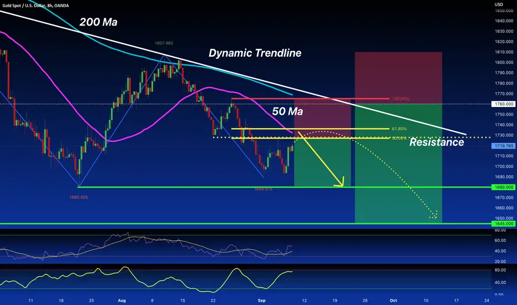Click the 1780.000 price axis value
The height and width of the screenshot is (305, 517).
pyautogui.click(x=504, y=83)
